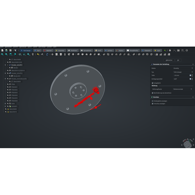Click the blue Refresh recompute icon
The height and width of the screenshot is (195, 195).
pos(47,54)
